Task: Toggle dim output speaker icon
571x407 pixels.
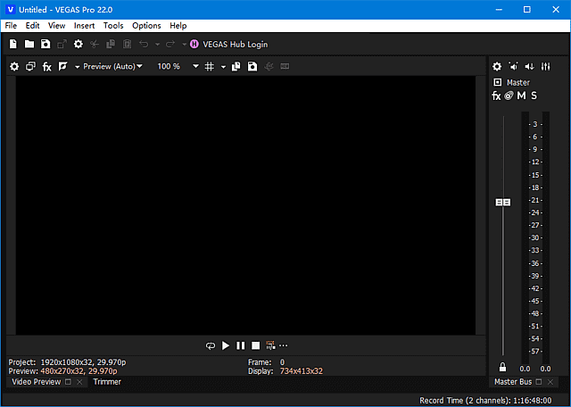Action: (529, 67)
